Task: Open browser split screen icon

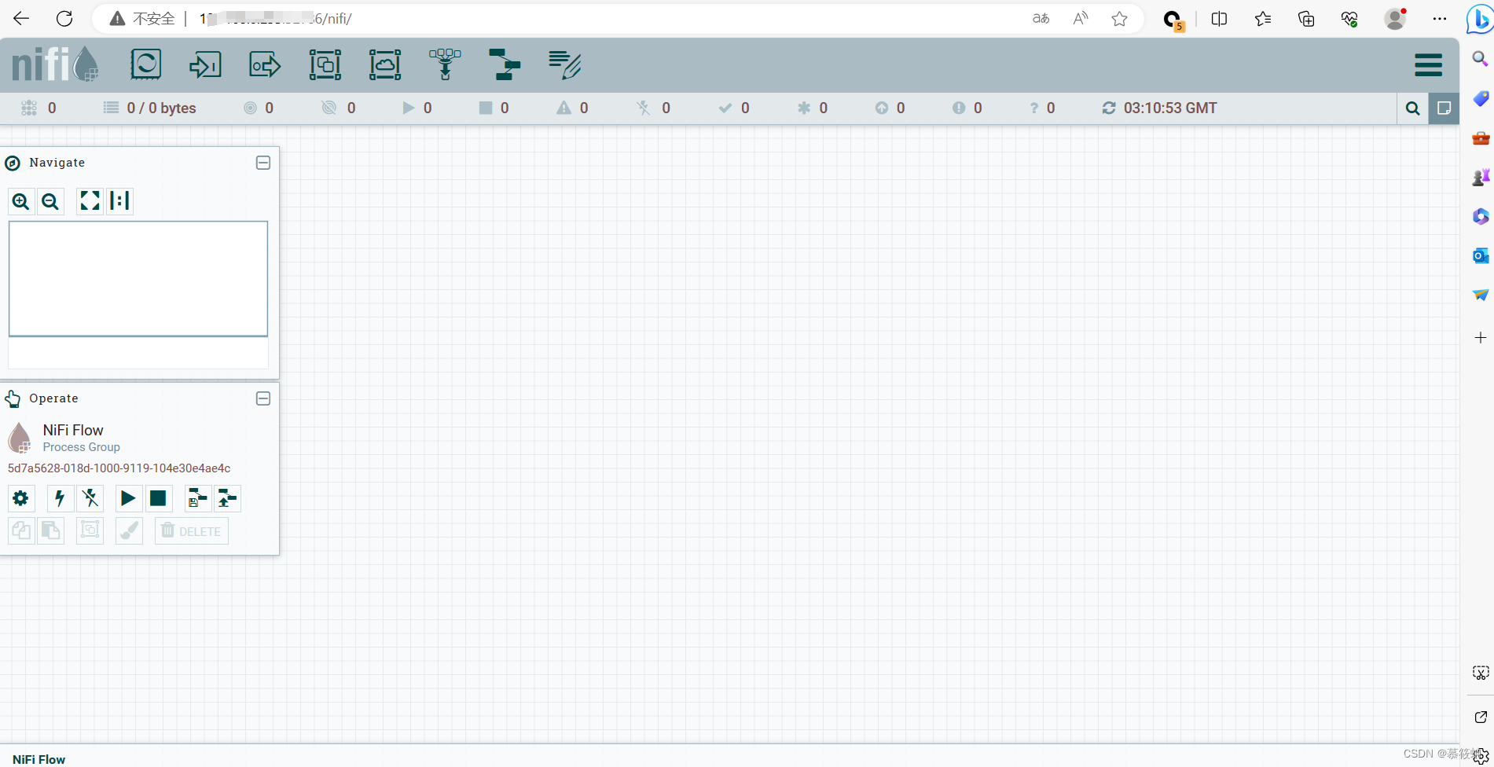Action: pos(1220,19)
